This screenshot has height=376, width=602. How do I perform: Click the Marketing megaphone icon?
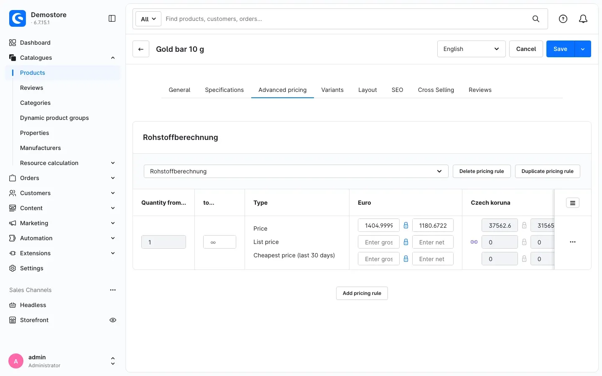click(13, 223)
